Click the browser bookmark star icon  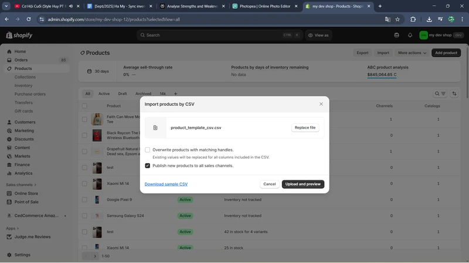pyautogui.click(x=397, y=19)
